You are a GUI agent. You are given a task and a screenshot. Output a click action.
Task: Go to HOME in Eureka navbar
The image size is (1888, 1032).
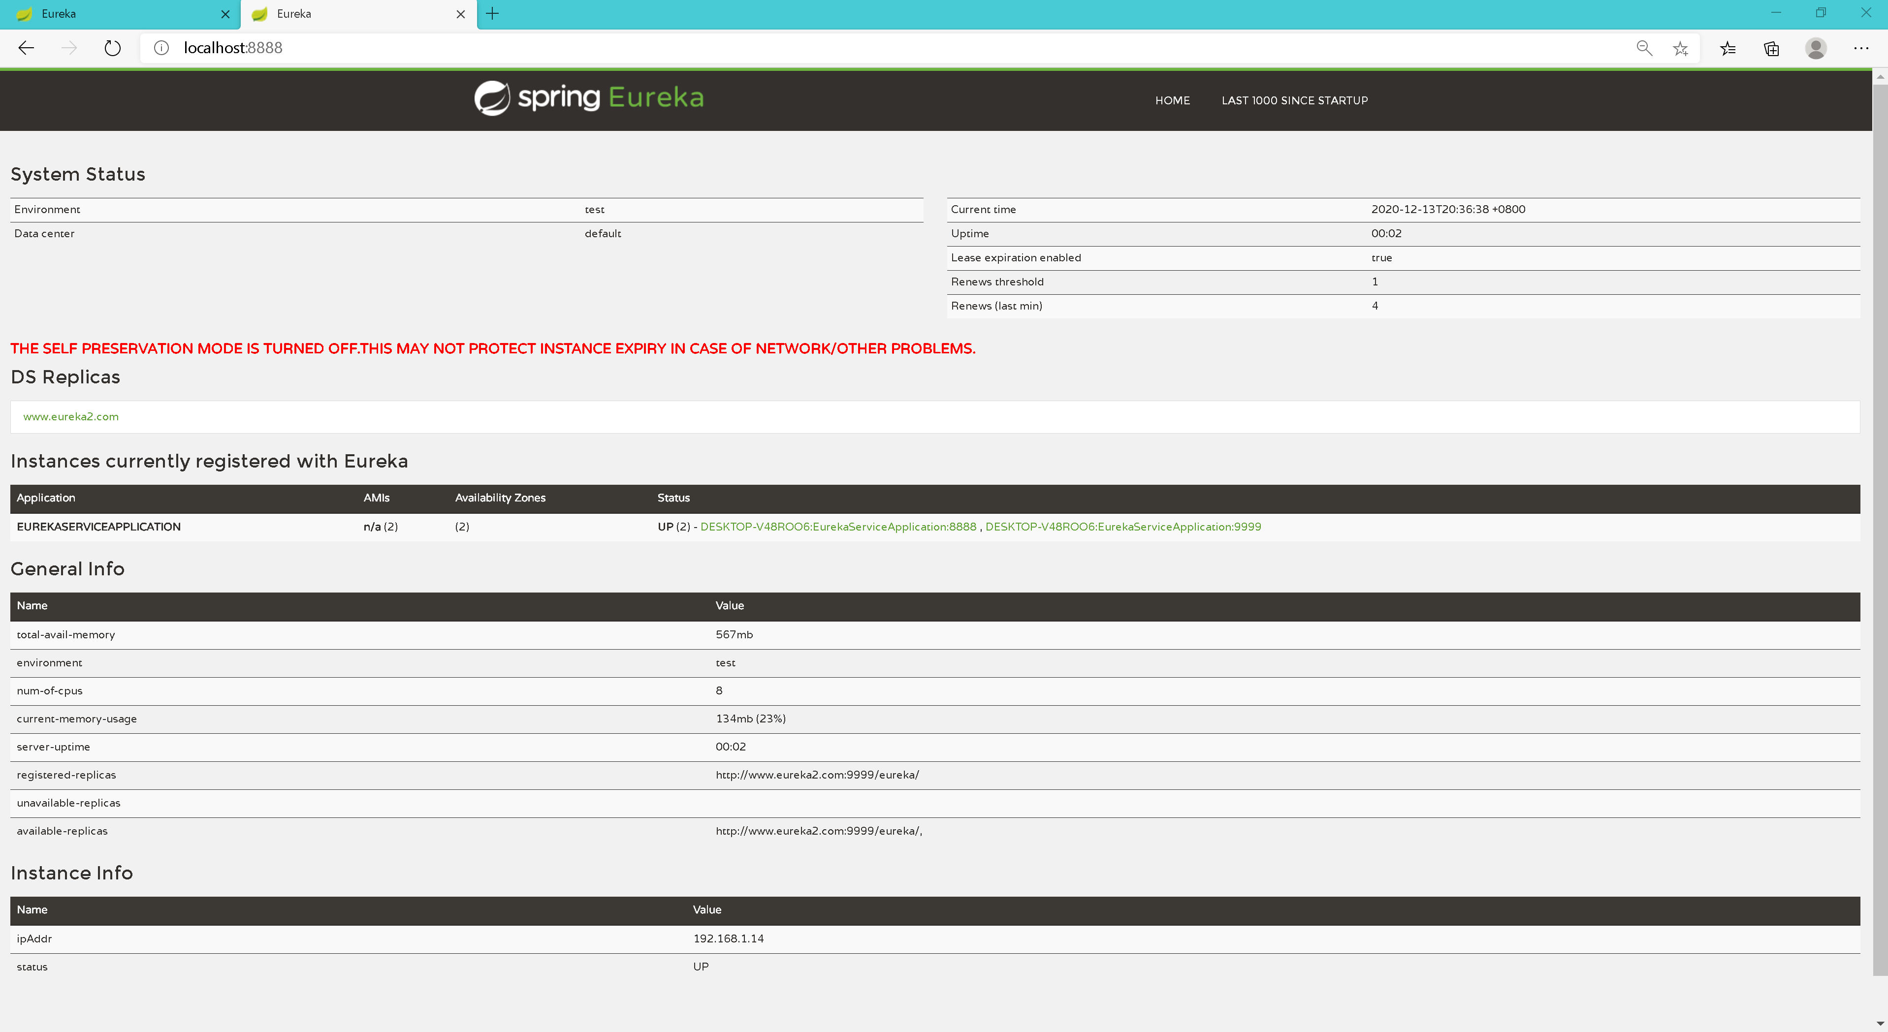tap(1173, 100)
